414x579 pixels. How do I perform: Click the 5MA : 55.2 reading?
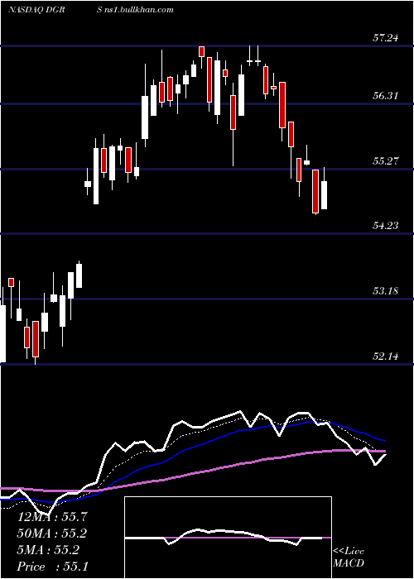[48, 550]
